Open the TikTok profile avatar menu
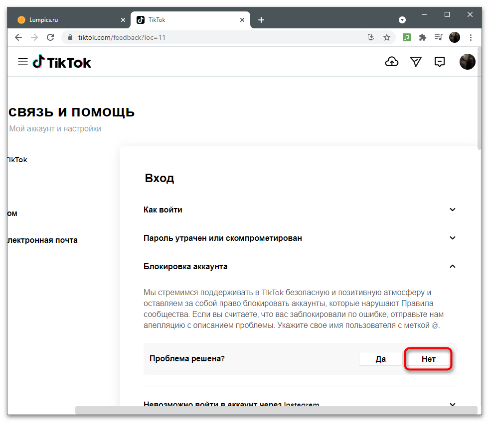Screen dimensions: 489x422 point(467,62)
